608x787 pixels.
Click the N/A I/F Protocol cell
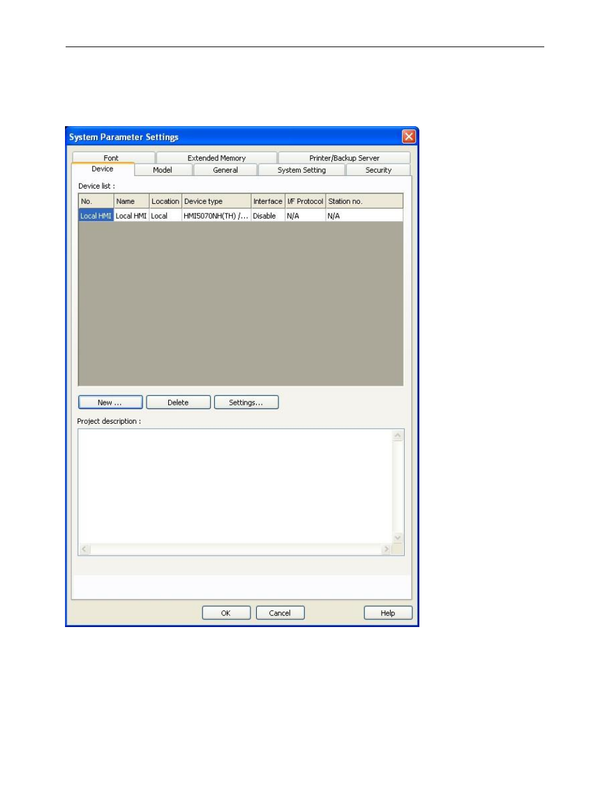(305, 216)
